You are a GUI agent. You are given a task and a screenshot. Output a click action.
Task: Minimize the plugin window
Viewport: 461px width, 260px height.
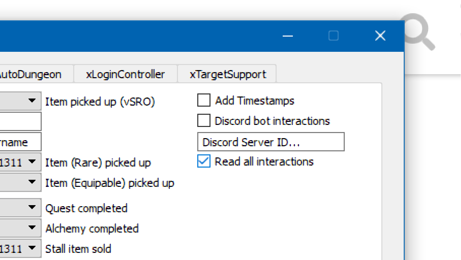287,36
